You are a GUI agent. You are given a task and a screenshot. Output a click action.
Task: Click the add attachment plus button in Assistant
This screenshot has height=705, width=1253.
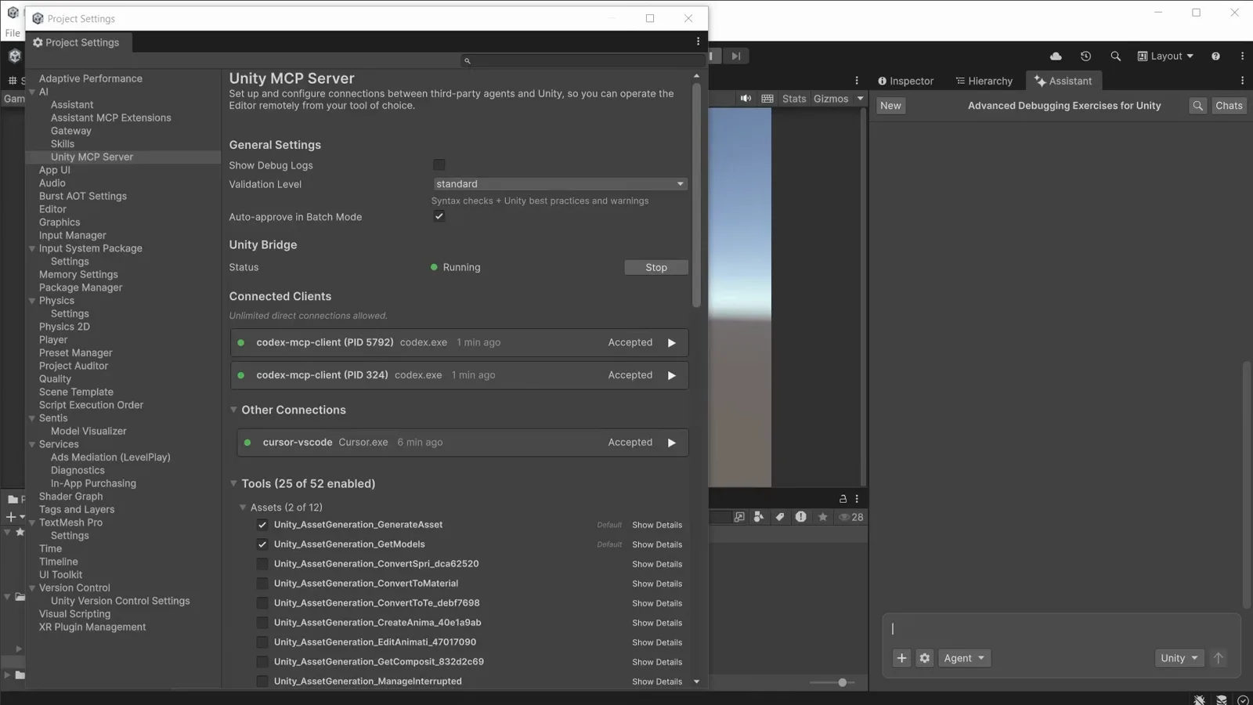point(901,658)
